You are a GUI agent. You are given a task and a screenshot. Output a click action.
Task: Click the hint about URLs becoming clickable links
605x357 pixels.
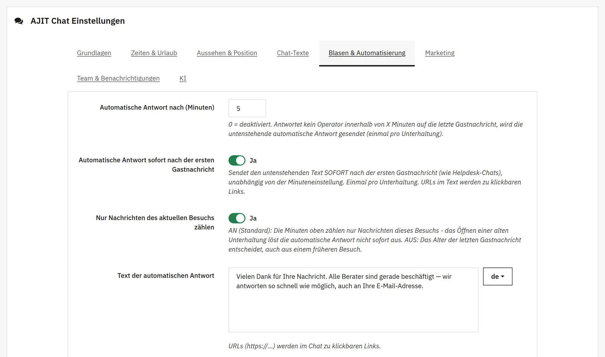click(x=304, y=346)
